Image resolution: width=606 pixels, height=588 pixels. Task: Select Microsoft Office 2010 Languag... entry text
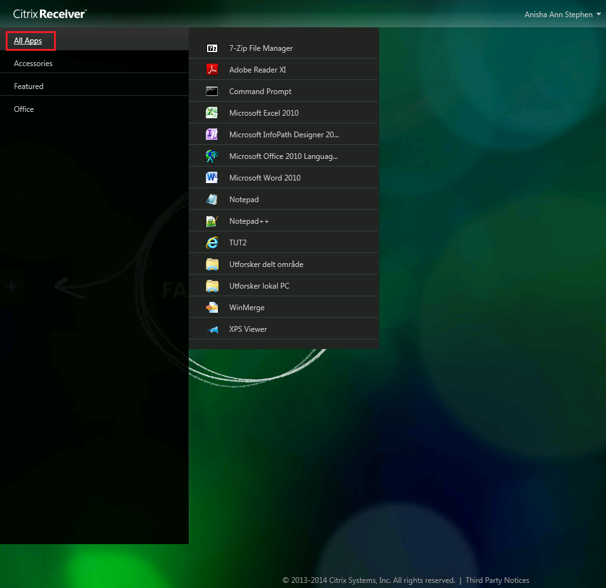click(283, 156)
